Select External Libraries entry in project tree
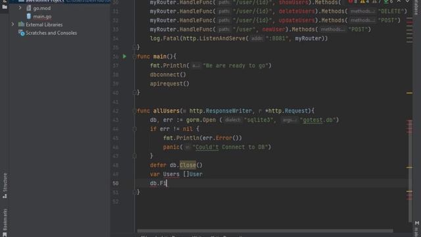The height and width of the screenshot is (237, 421). [x=44, y=24]
